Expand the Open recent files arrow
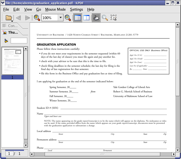The width and height of the screenshot is (181, 159). 12,21
